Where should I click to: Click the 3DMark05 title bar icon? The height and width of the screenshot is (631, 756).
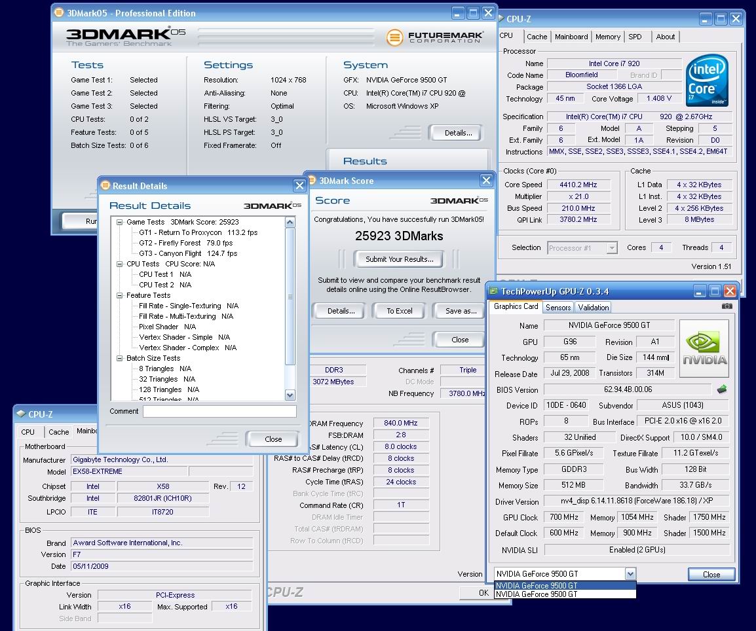(x=59, y=12)
